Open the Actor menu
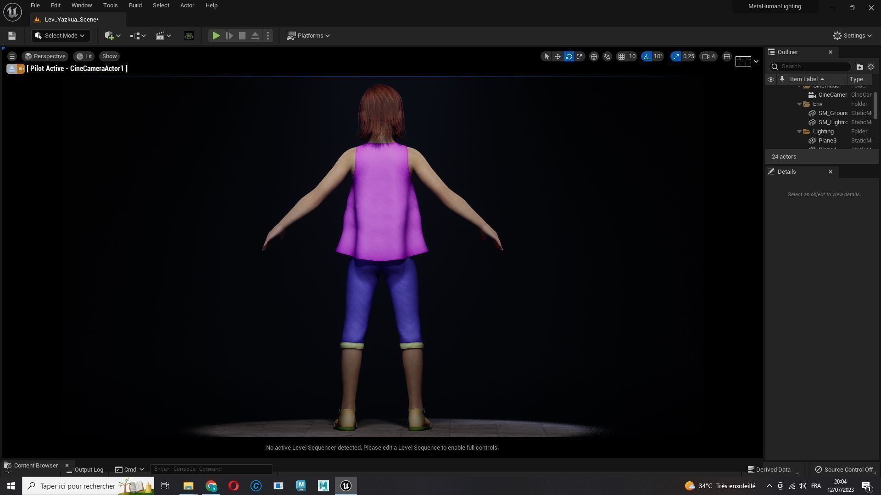 pos(187,5)
